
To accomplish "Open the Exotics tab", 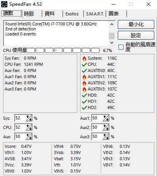I will point(73,14).
